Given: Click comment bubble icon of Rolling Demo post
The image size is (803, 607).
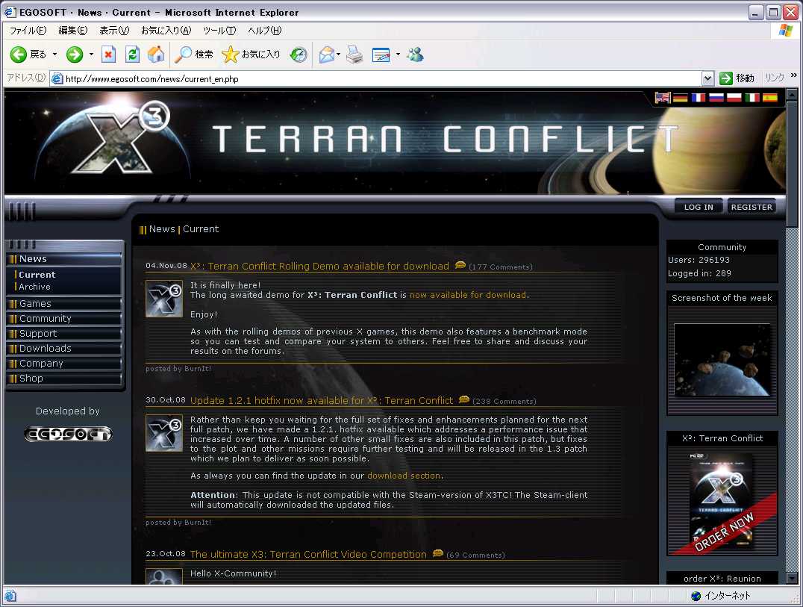Looking at the screenshot, I should click(460, 265).
